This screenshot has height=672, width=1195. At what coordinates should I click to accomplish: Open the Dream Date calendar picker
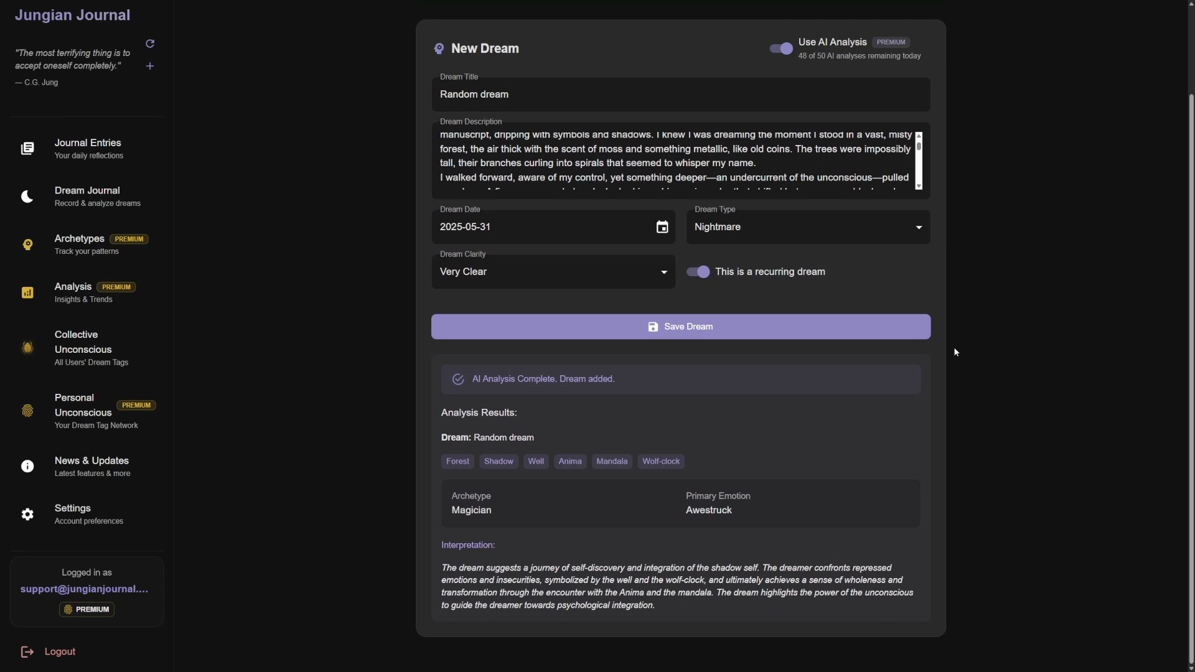(x=662, y=227)
